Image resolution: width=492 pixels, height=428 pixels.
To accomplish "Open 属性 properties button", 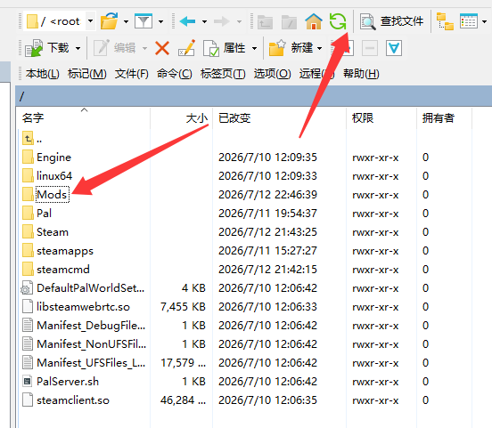I will tap(225, 48).
